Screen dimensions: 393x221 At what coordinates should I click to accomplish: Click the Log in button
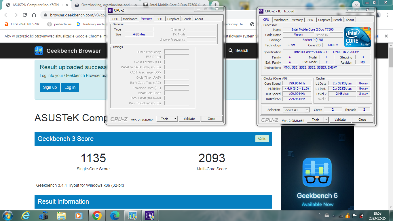[x=70, y=87]
